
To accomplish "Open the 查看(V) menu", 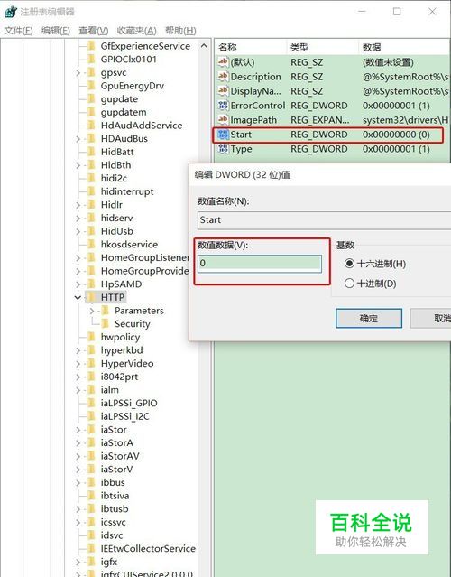I will click(x=94, y=31).
